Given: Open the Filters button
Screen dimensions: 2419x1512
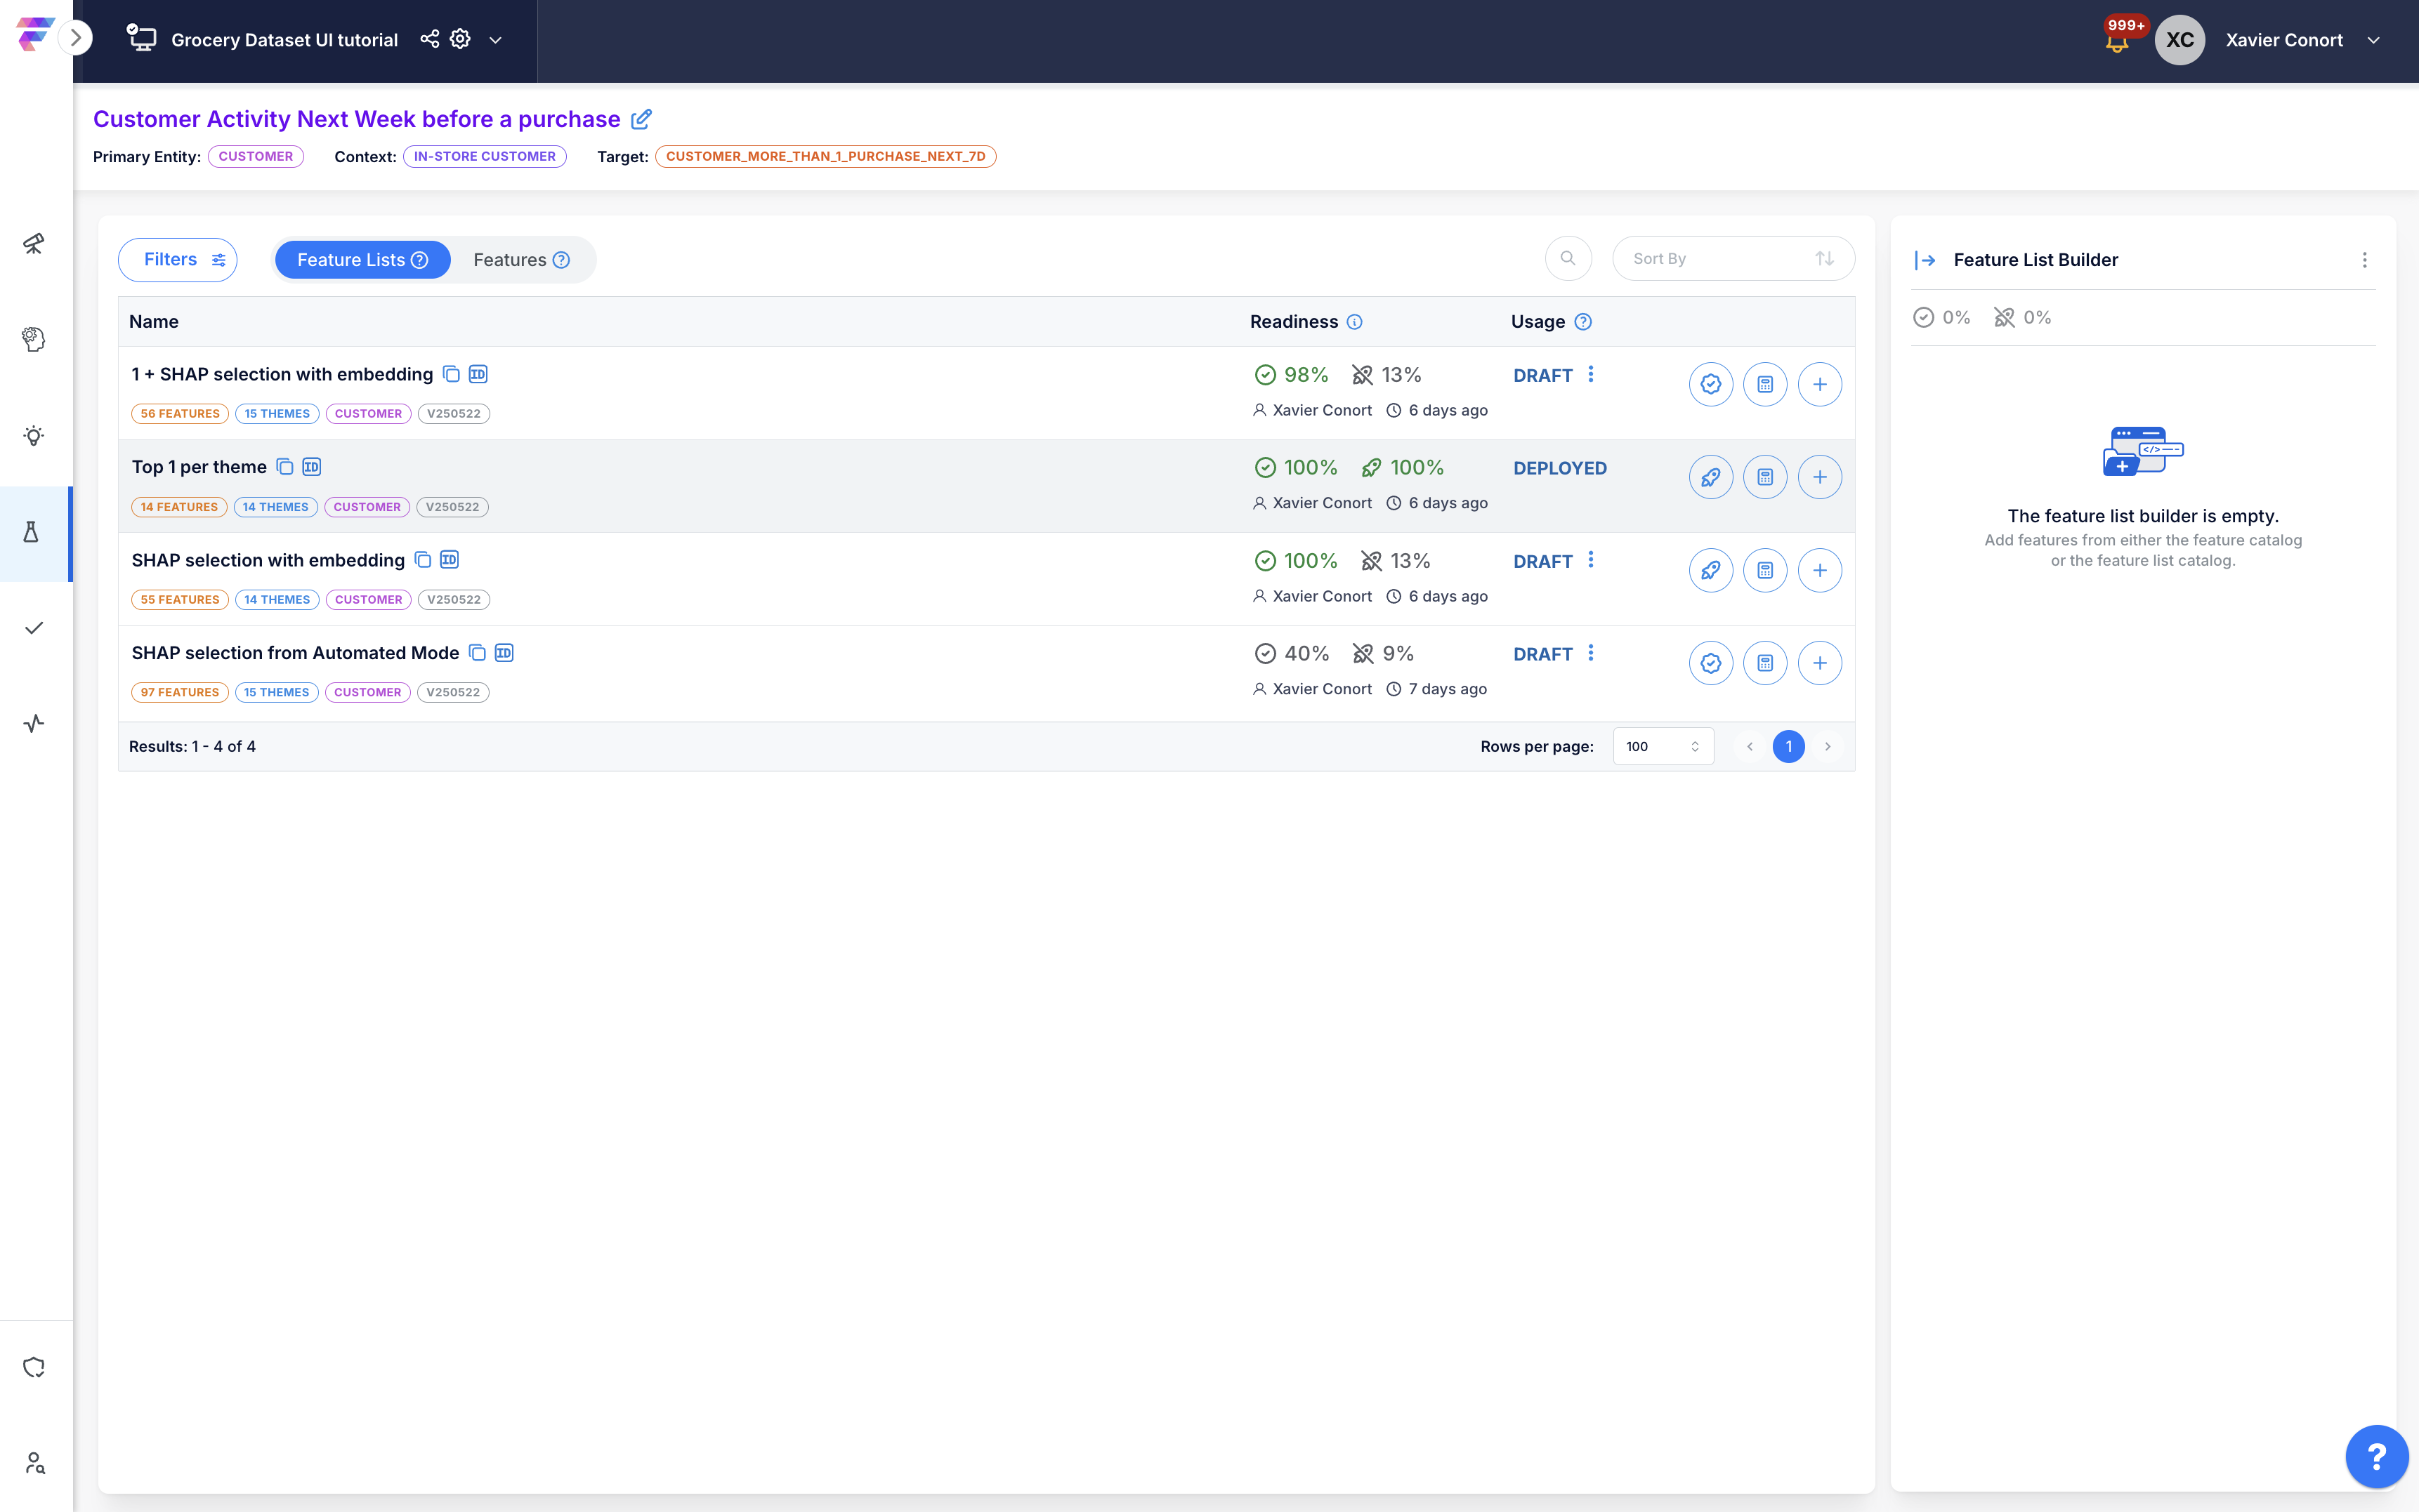Looking at the screenshot, I should tap(178, 260).
